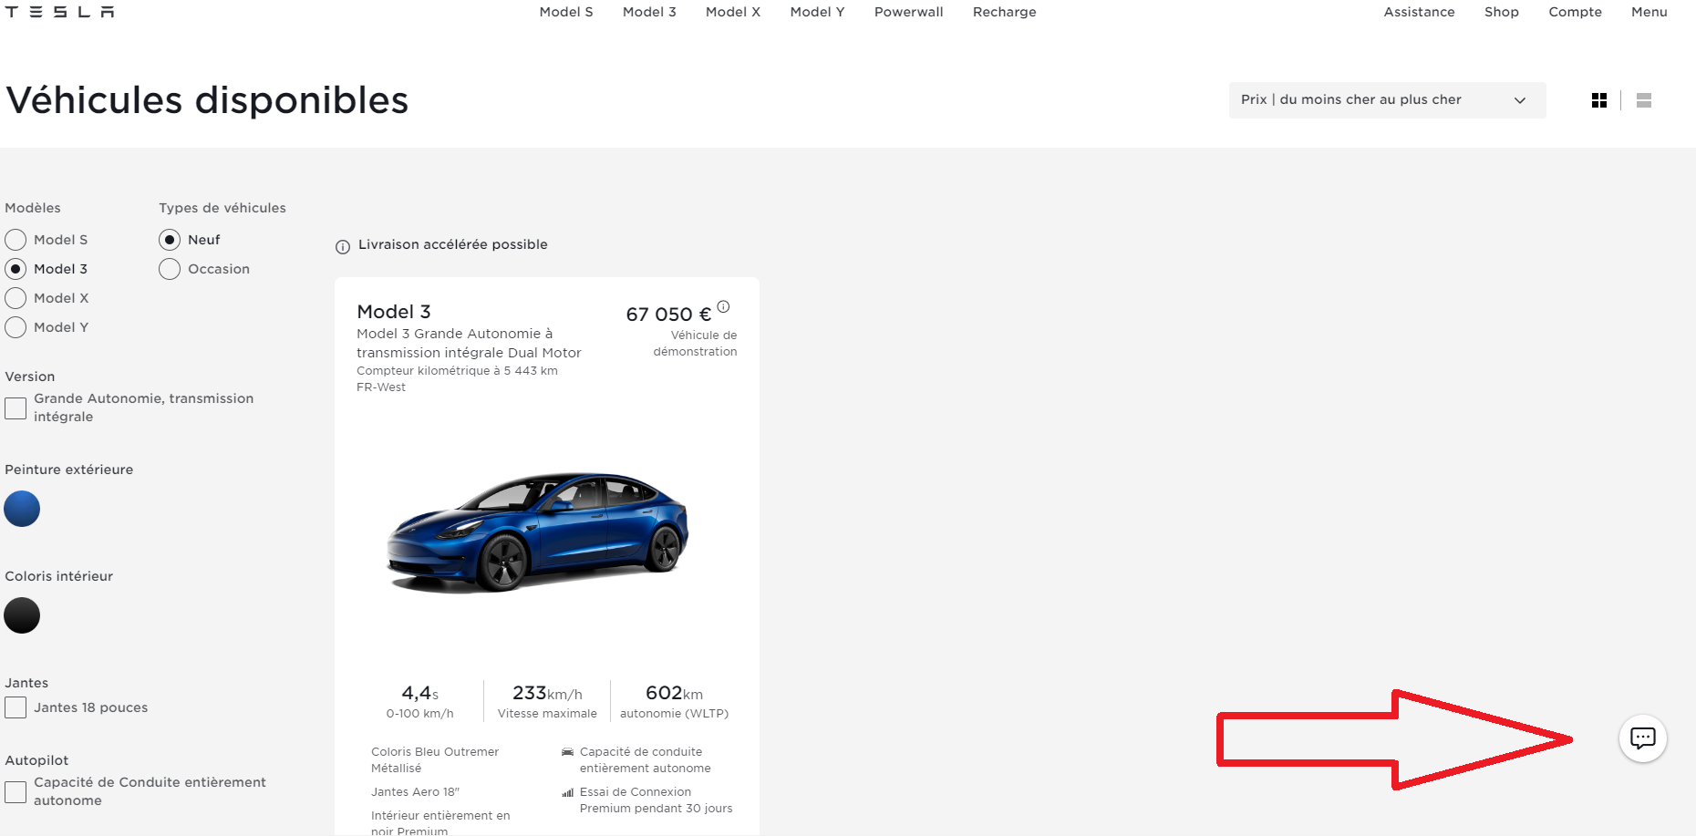Go to Powerwall page
Screen dimensions: 1696x836
point(908,12)
